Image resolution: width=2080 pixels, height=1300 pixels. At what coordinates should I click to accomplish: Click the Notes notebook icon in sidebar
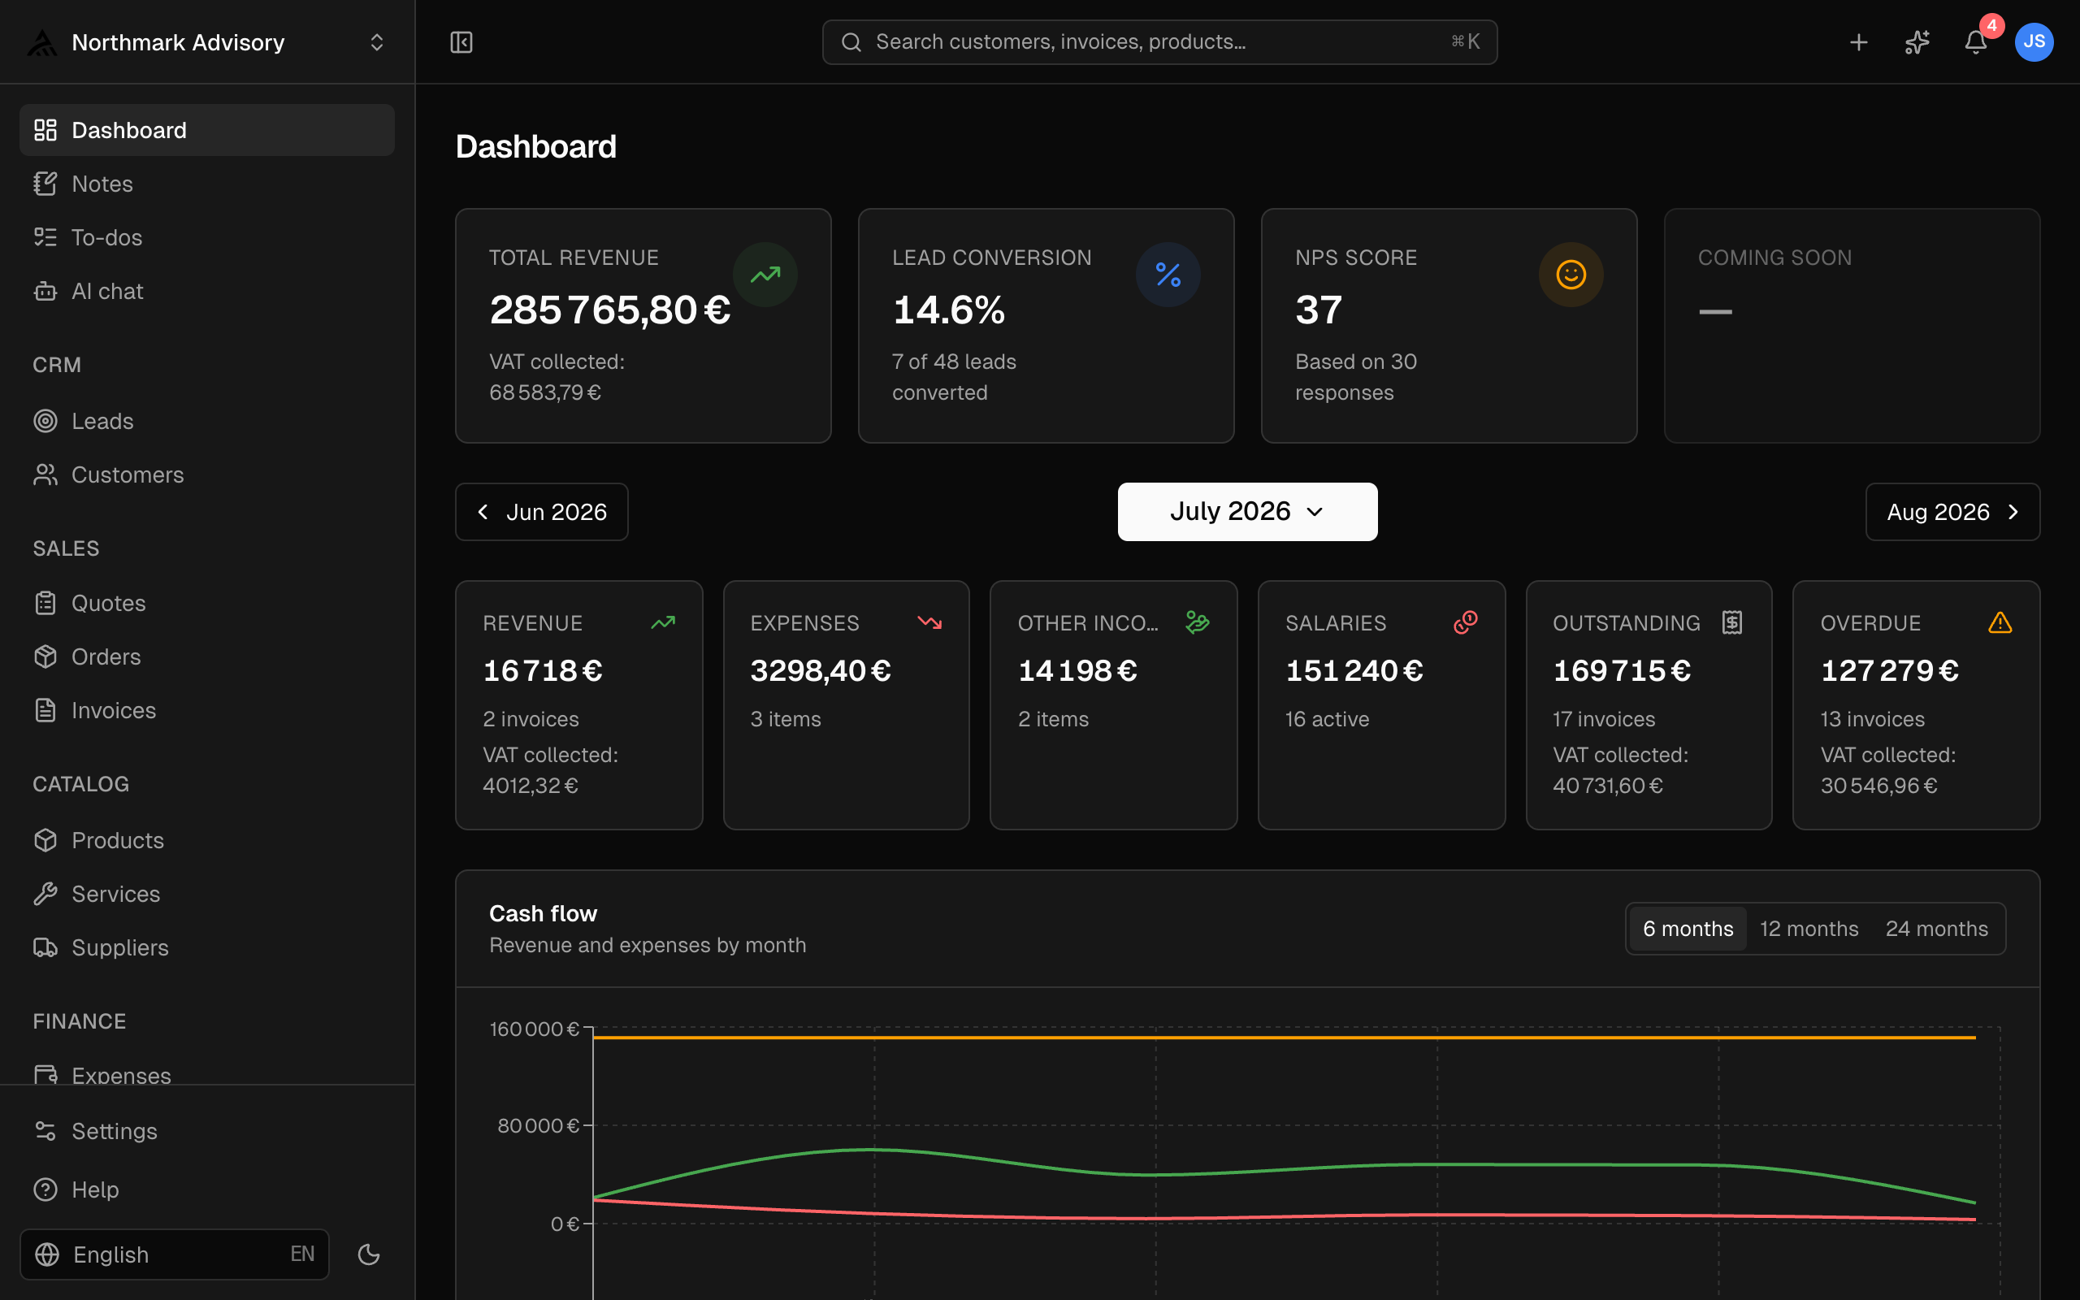coord(45,184)
